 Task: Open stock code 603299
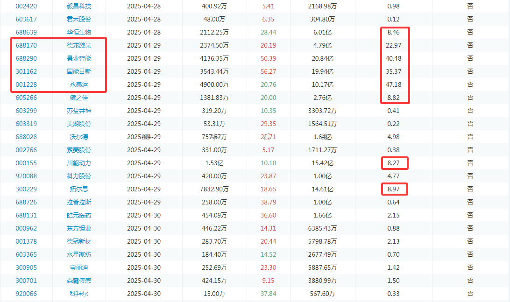point(26,111)
